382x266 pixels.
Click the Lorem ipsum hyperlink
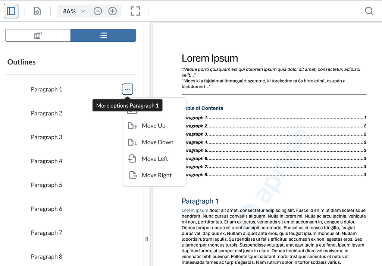195,210
